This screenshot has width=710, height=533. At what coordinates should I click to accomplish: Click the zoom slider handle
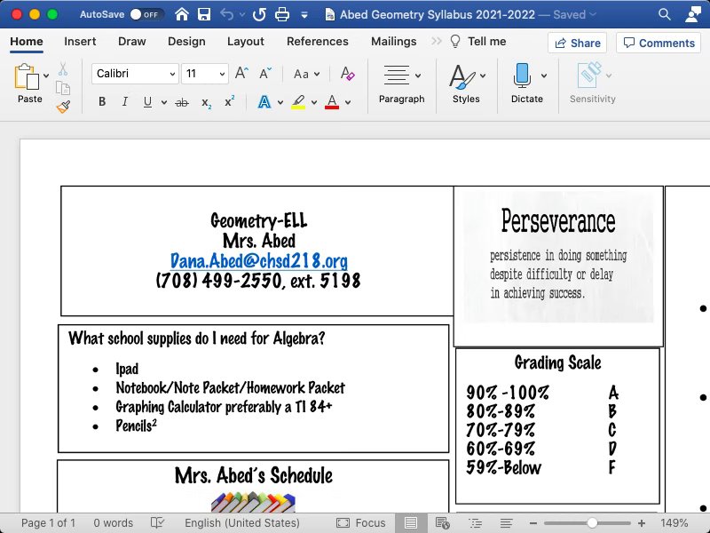[592, 523]
